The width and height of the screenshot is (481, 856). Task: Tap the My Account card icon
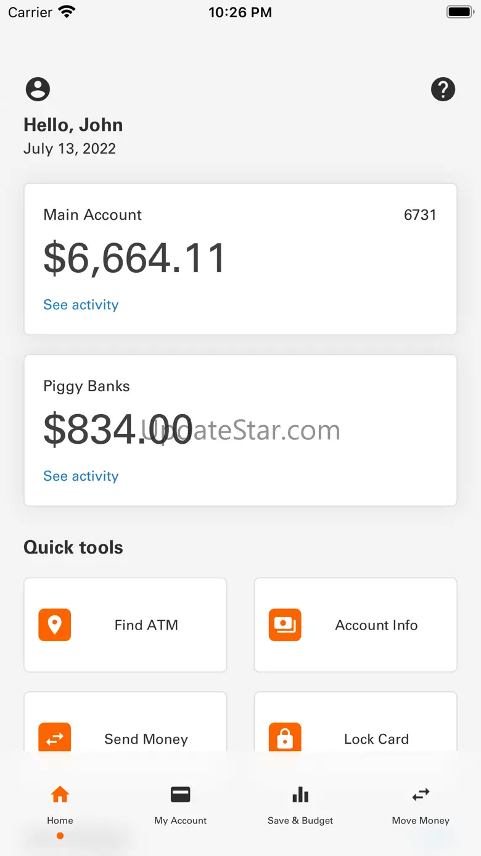coord(181,794)
